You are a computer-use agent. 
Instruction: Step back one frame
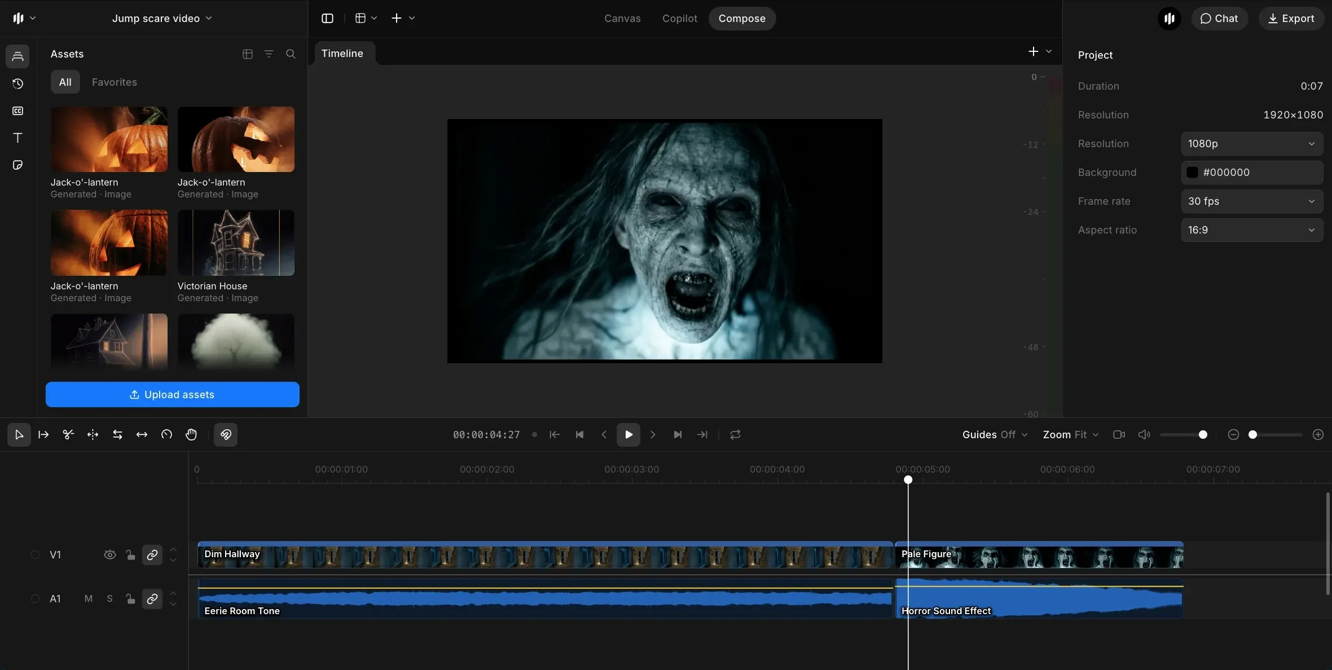[604, 434]
